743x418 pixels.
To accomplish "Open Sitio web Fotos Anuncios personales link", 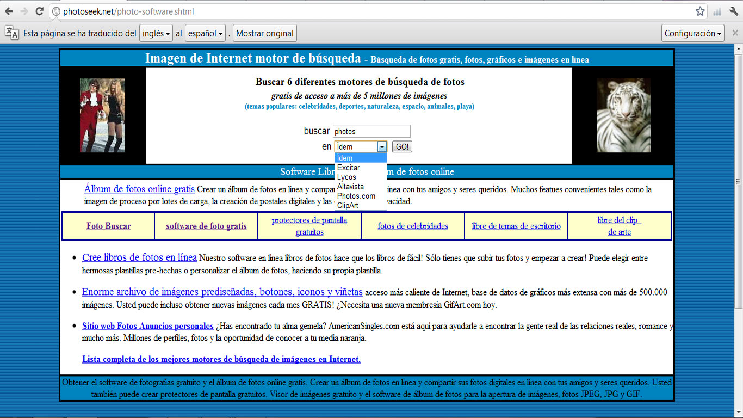I will (x=148, y=326).
